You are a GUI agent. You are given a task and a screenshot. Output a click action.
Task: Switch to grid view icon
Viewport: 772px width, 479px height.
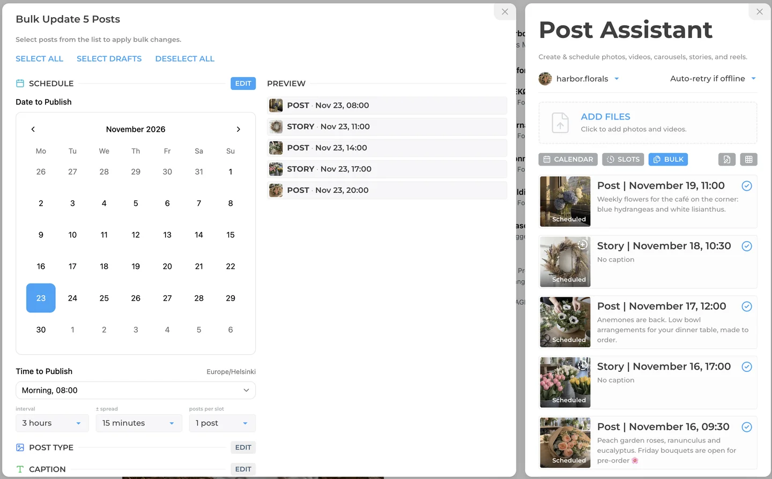pos(749,159)
